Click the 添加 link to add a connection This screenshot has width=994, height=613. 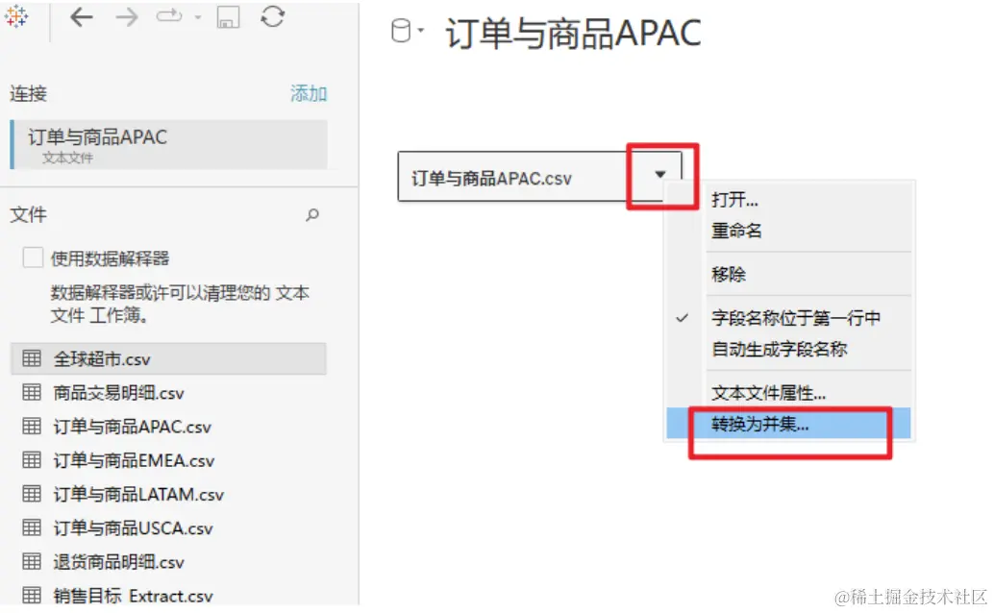coord(309,94)
